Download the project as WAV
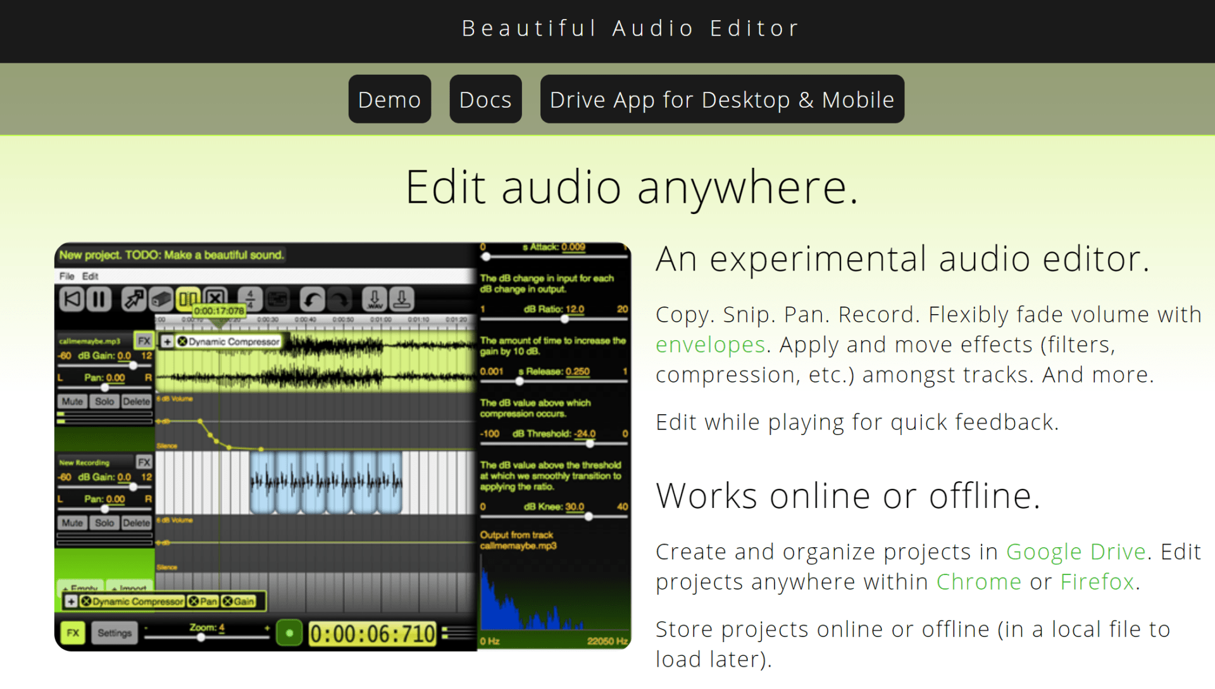 point(375,299)
